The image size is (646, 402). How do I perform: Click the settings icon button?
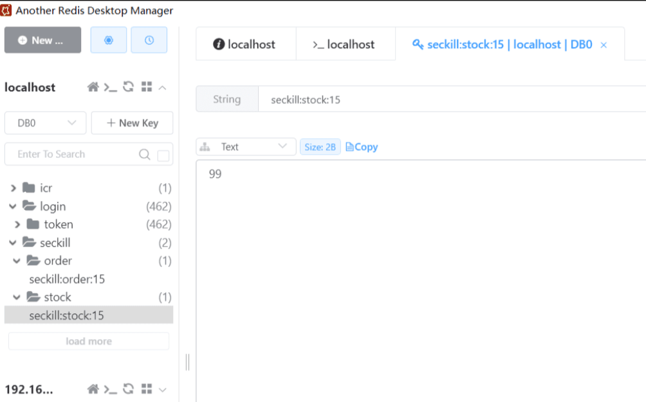108,40
